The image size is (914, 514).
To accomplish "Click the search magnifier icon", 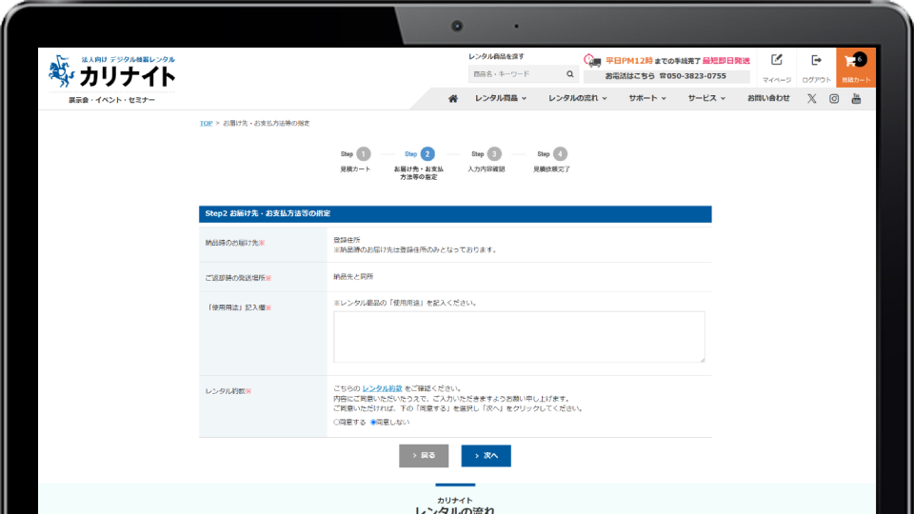I will point(570,74).
